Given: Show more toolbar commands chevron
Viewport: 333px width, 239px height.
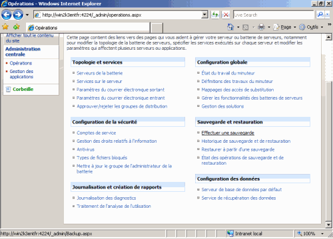Looking at the screenshot, I should [330, 24].
